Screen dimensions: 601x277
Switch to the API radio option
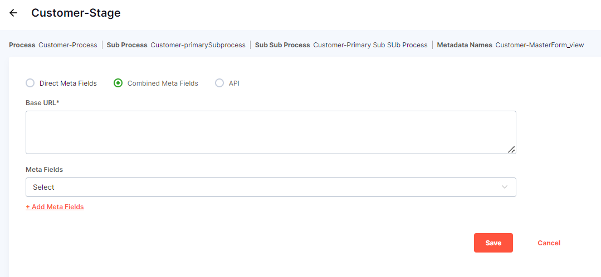[219, 83]
